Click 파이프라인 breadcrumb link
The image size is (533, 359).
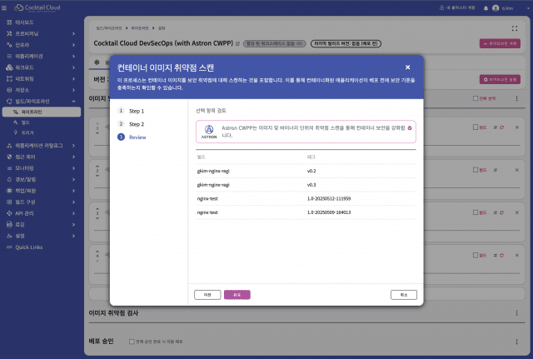point(140,27)
